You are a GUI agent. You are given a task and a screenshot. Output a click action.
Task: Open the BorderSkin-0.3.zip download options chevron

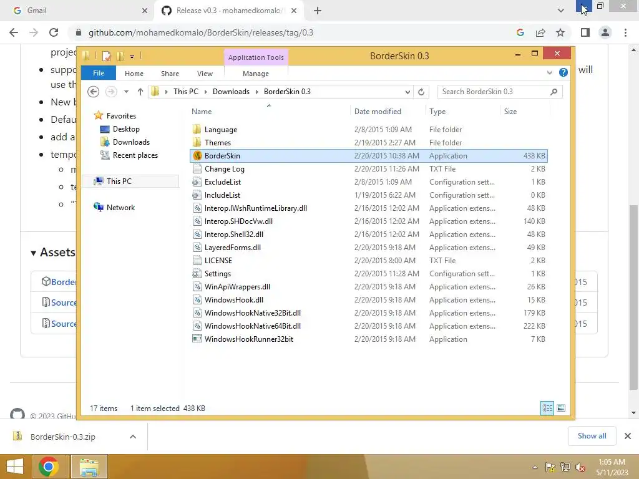coord(132,437)
